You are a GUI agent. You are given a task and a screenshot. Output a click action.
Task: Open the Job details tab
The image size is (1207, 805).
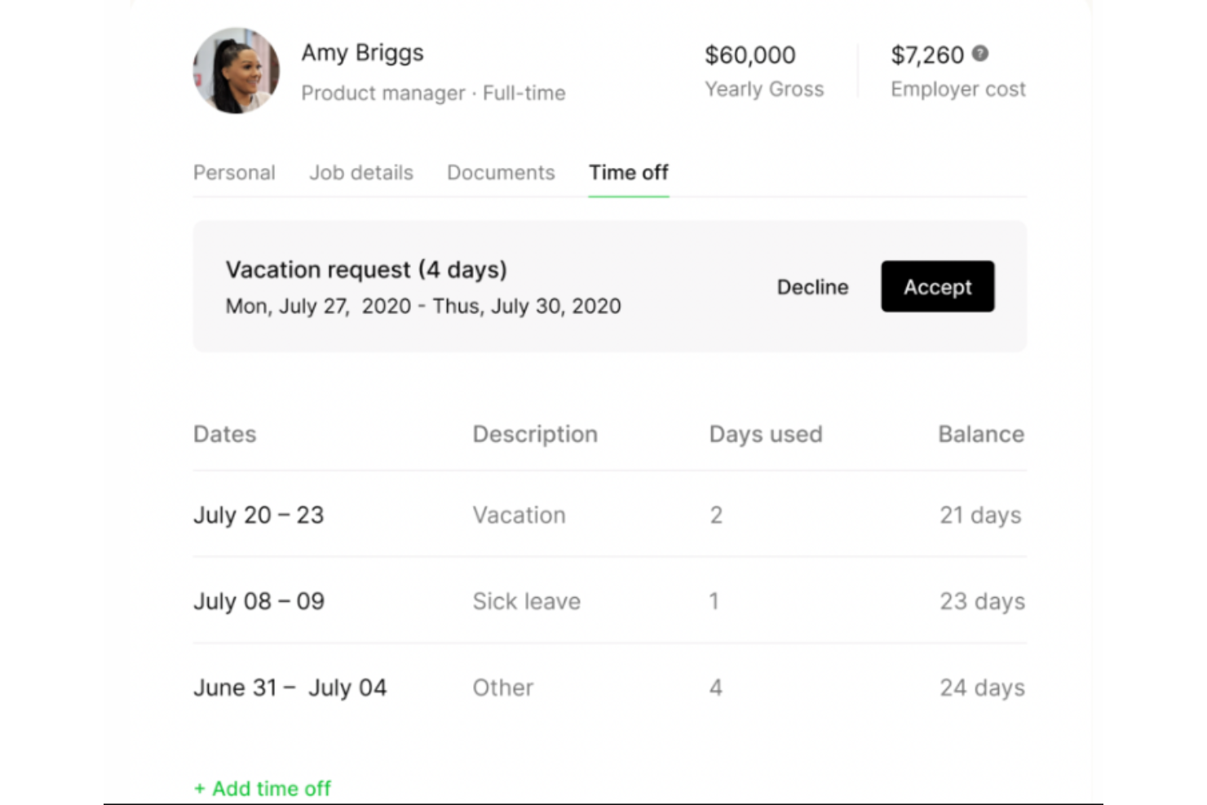click(x=360, y=172)
